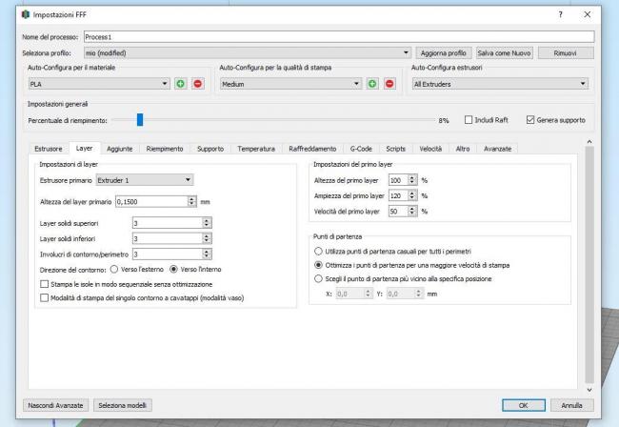Switch to the Riempimento tab

point(165,149)
